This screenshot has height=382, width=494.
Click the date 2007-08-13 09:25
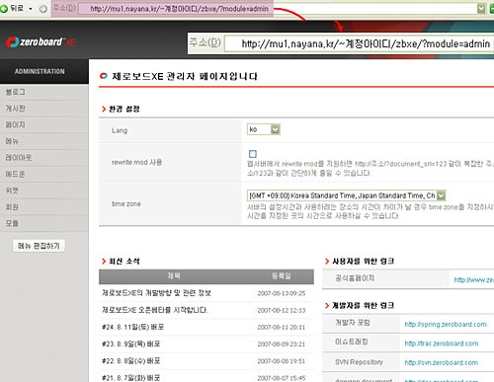point(282,293)
